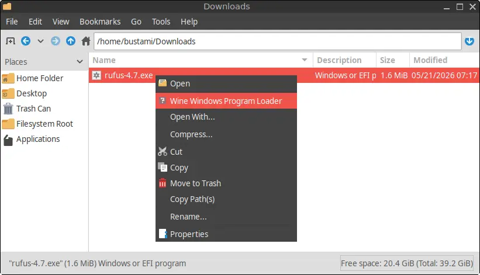Go to parent folder with up arrow
480x275 pixels.
(x=71, y=41)
